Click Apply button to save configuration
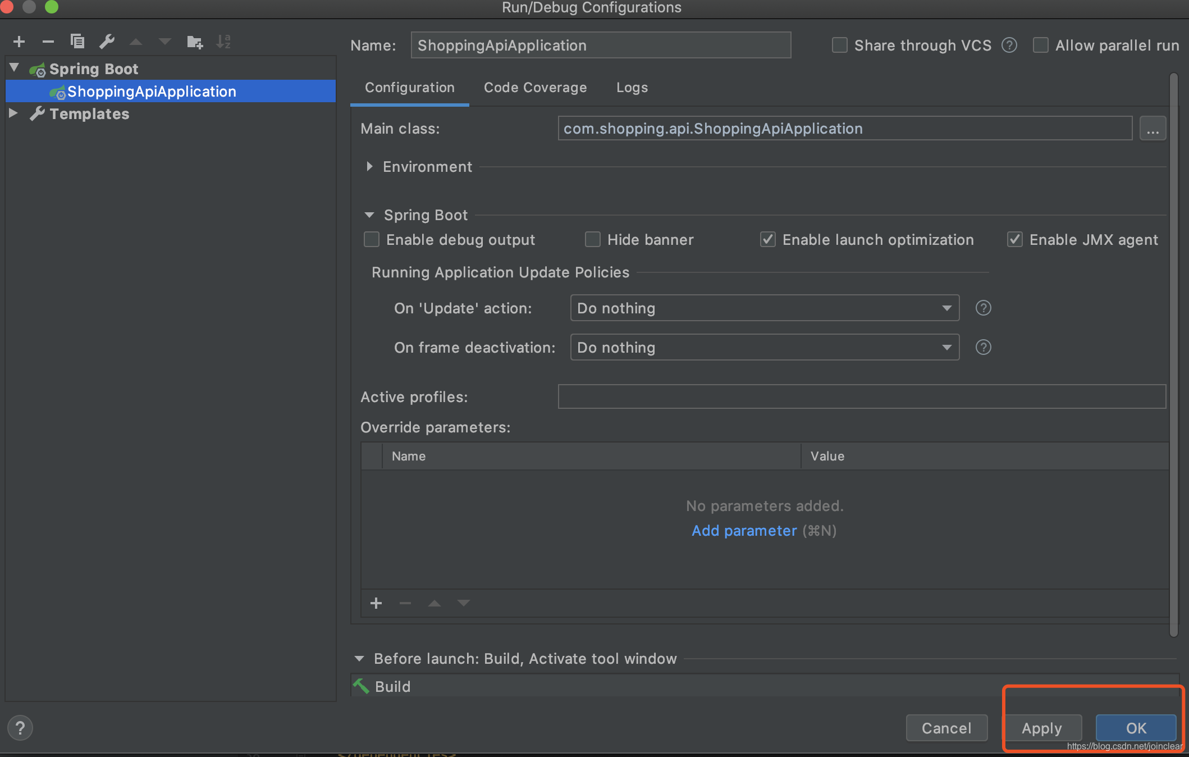The height and width of the screenshot is (757, 1189). click(x=1041, y=728)
